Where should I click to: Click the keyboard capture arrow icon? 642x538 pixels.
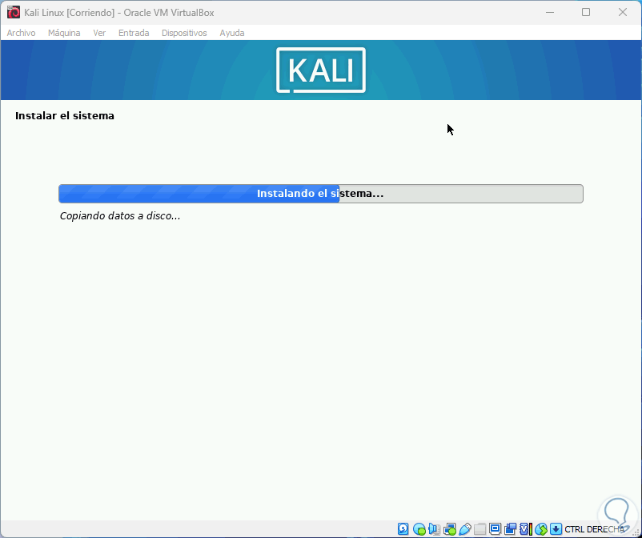556,529
